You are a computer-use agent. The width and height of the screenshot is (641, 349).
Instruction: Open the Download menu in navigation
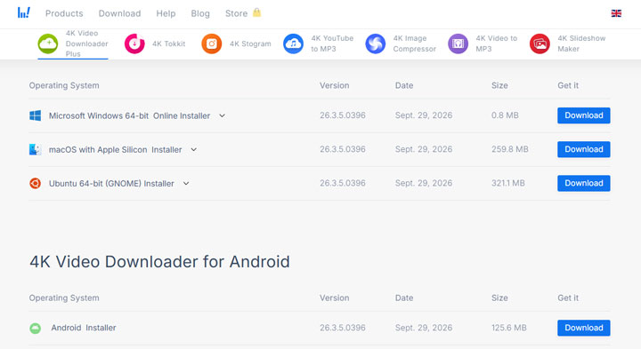coord(120,13)
